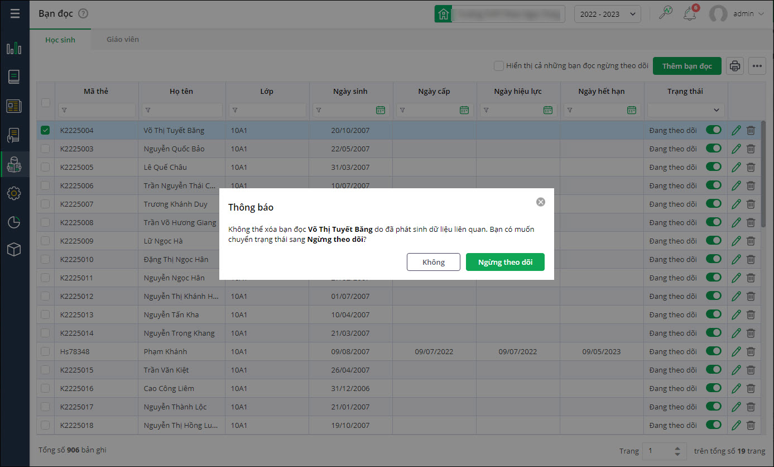
Task: Edit Nguyễn Quốc Bảo with pencil icon
Action: pyautogui.click(x=736, y=149)
